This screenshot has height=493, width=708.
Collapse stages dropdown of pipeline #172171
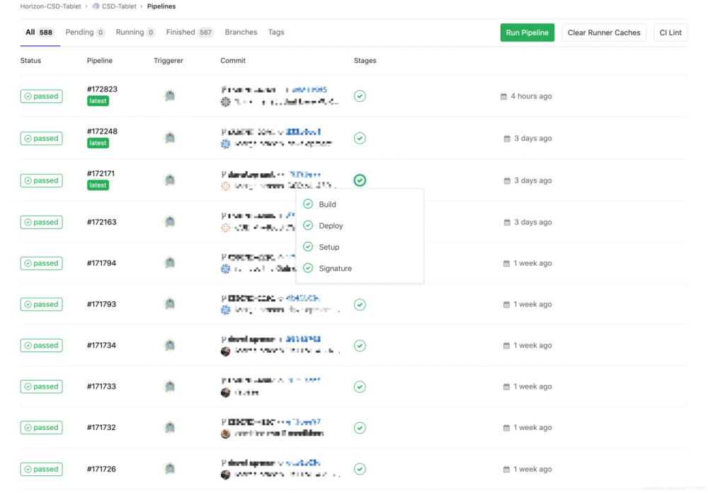point(360,180)
